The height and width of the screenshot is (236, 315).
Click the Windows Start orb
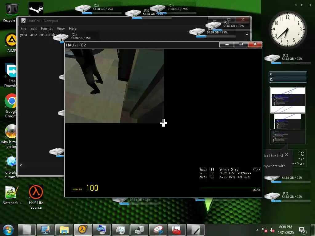[x=8, y=230]
